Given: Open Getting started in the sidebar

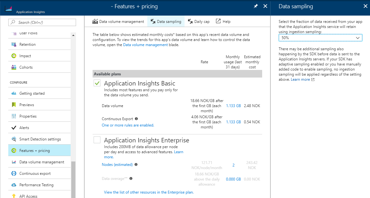Looking at the screenshot, I should click(x=39, y=93).
